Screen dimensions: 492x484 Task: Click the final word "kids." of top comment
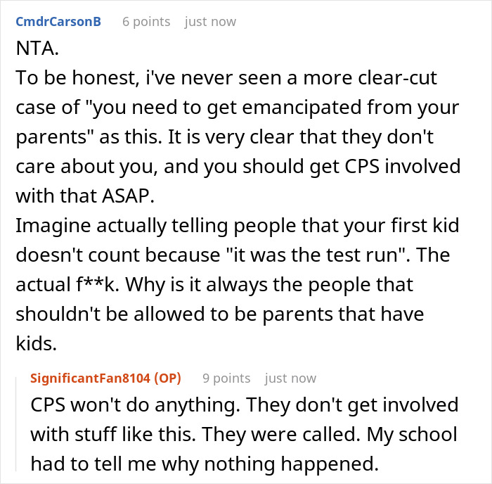click(x=36, y=343)
